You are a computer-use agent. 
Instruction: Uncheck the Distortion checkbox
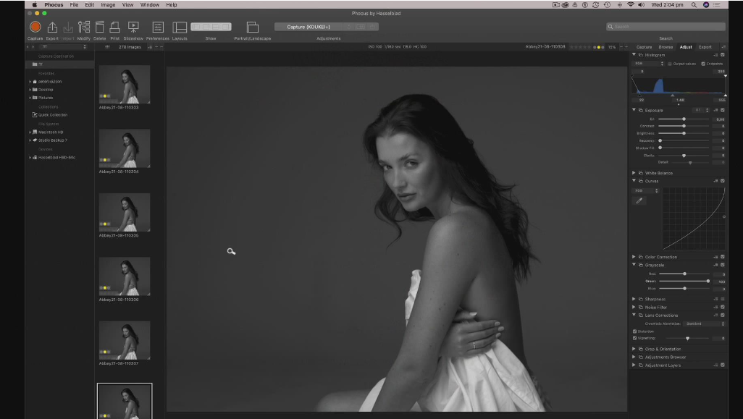(635, 331)
